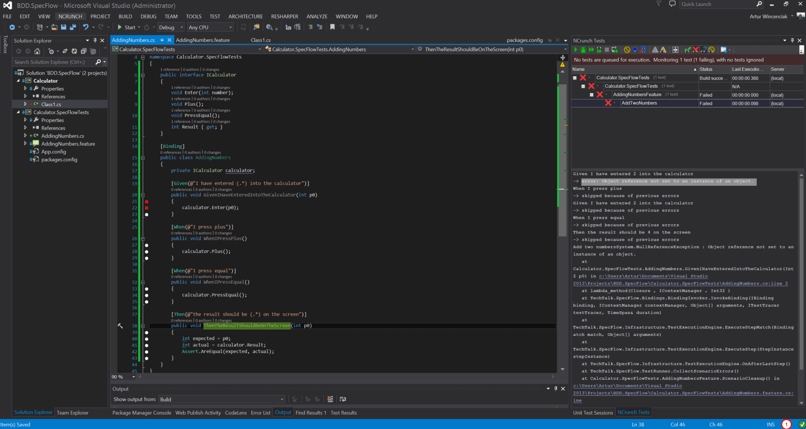Image resolution: width=806 pixels, height=429 pixels.
Task: Collapse the AddingNumbersFeature test node
Action: pyautogui.click(x=592, y=95)
